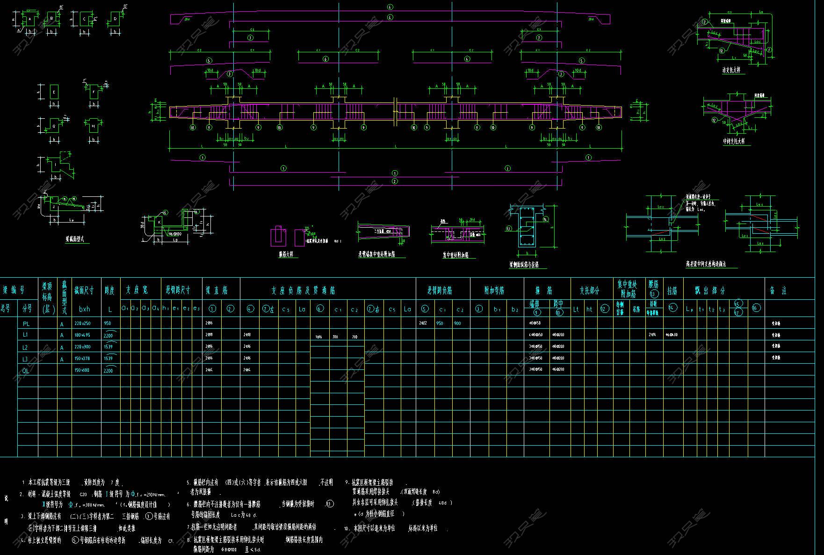Screen dimensions: 824x555
Task: Select the 悬臂端集中重处附加筋 detail title
Action: point(376,255)
